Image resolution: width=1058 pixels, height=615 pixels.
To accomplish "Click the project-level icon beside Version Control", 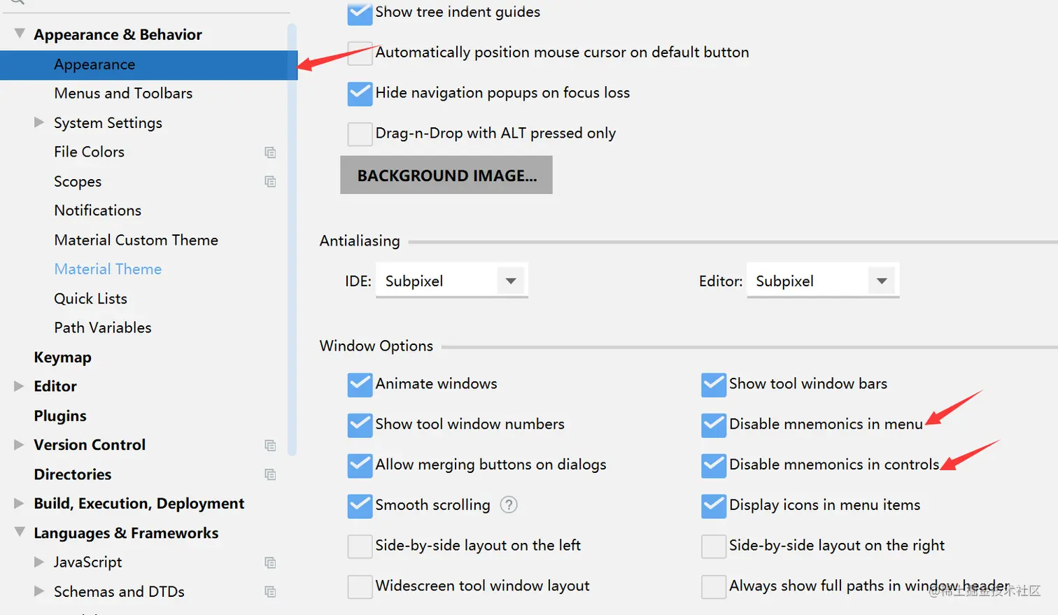I will click(270, 446).
